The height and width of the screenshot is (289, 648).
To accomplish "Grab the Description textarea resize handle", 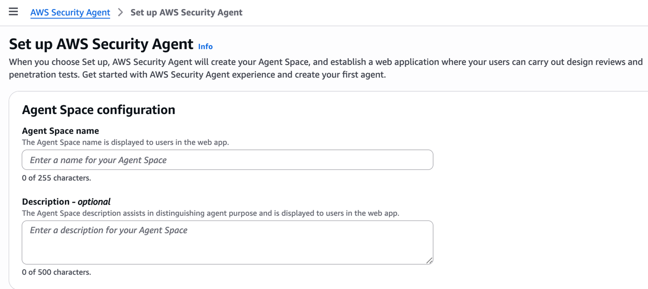I will point(429,260).
